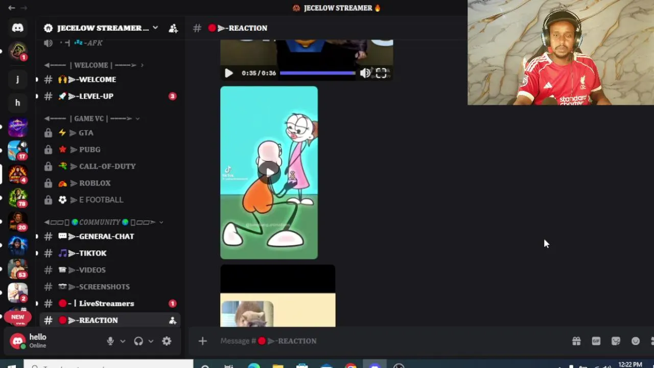Click the Windows taskbar search box

pyautogui.click(x=109, y=365)
